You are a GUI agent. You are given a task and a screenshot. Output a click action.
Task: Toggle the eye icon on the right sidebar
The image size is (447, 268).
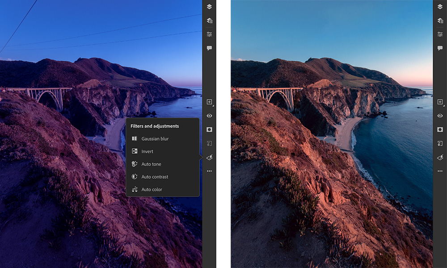pyautogui.click(x=440, y=116)
